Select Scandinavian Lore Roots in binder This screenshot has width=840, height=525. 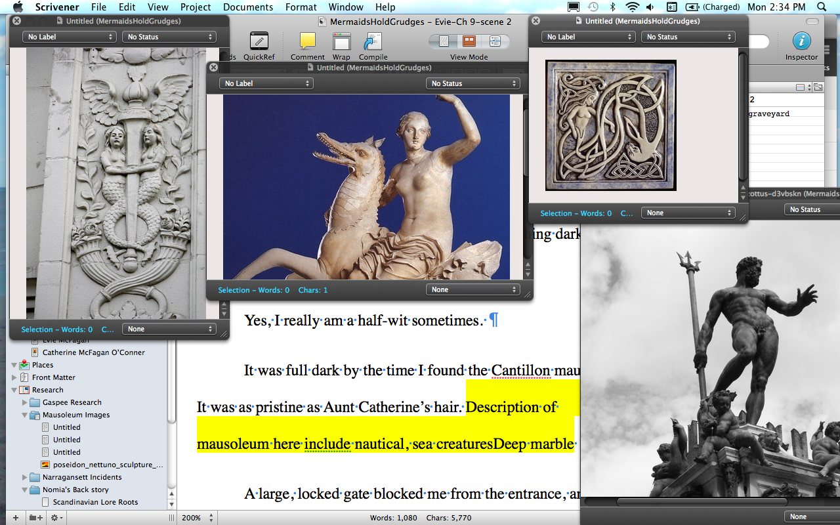(96, 502)
